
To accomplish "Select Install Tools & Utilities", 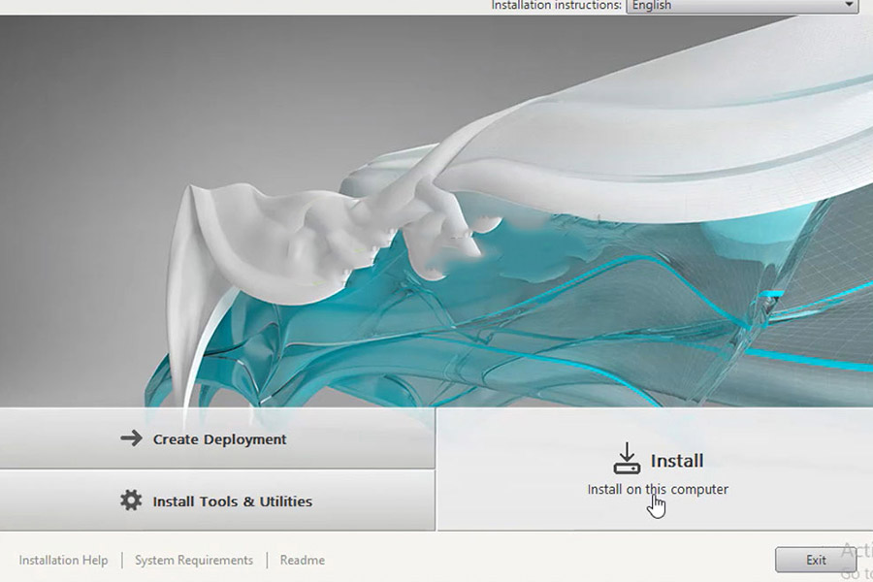I will click(217, 501).
